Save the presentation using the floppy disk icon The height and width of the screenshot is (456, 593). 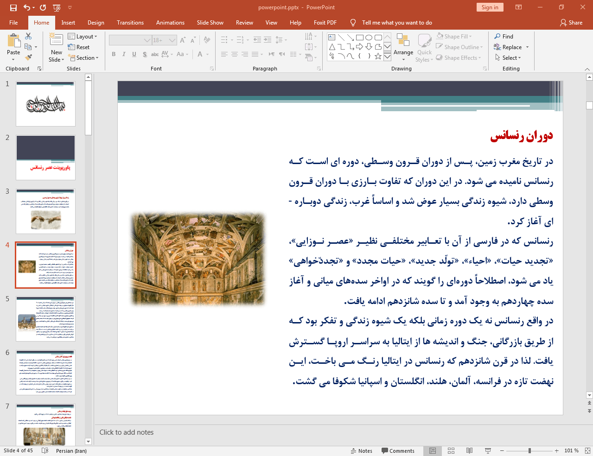[x=13, y=7]
